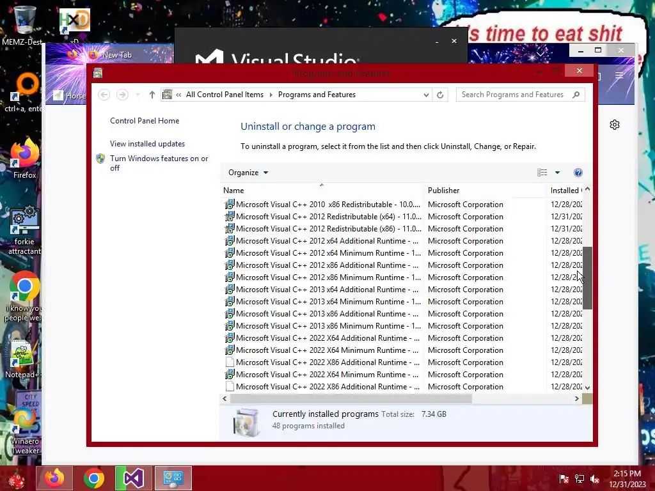Screen dimensions: 655x491
Task: Select Visual C++ 2012 Redistributable (x64) row
Action: (402, 217)
